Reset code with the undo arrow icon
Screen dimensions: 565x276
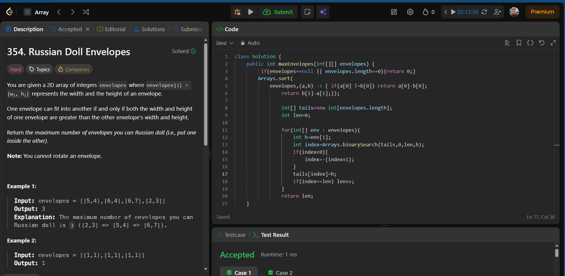click(x=541, y=43)
